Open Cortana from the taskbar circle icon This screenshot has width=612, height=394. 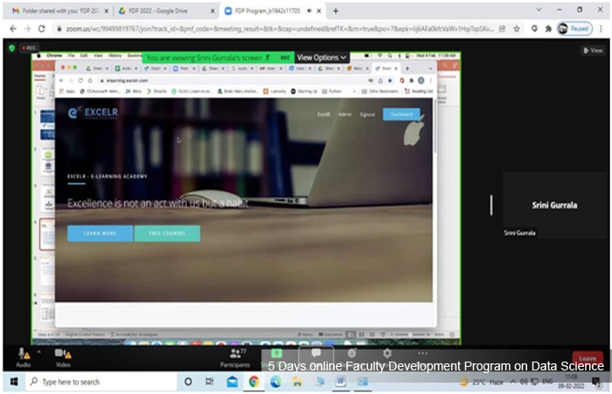188,382
